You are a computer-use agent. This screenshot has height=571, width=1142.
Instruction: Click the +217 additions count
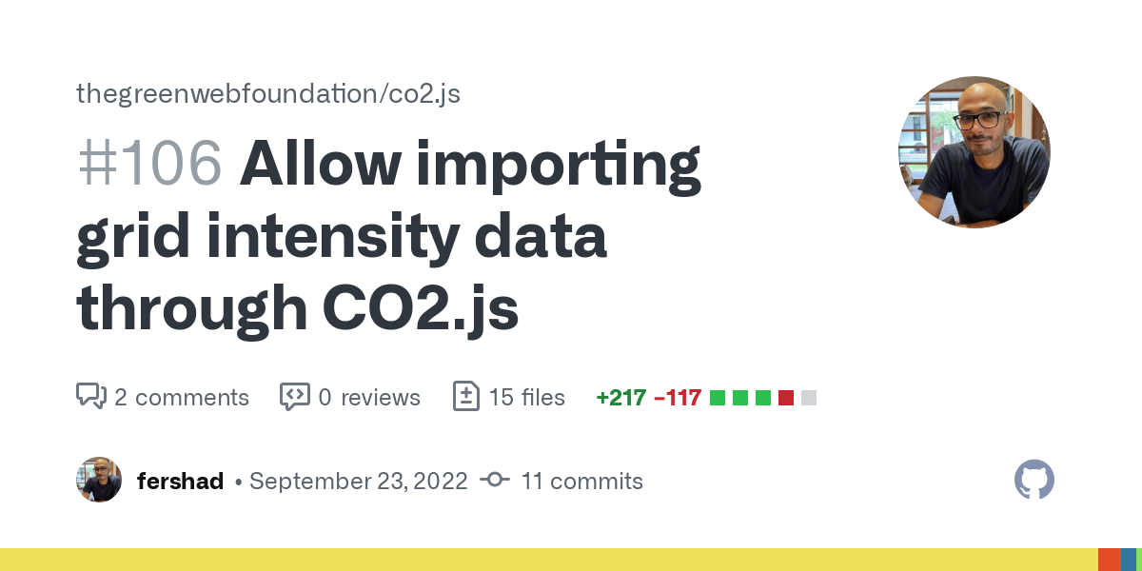[x=620, y=397]
